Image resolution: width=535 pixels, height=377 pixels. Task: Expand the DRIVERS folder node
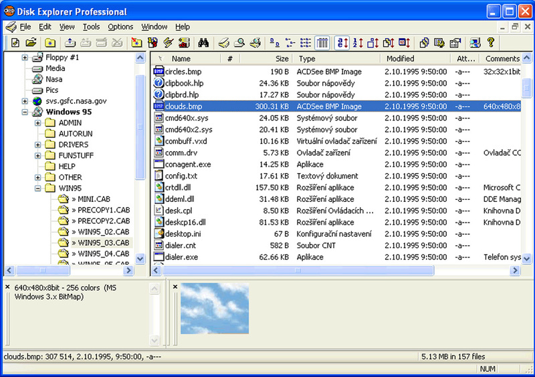pos(38,144)
